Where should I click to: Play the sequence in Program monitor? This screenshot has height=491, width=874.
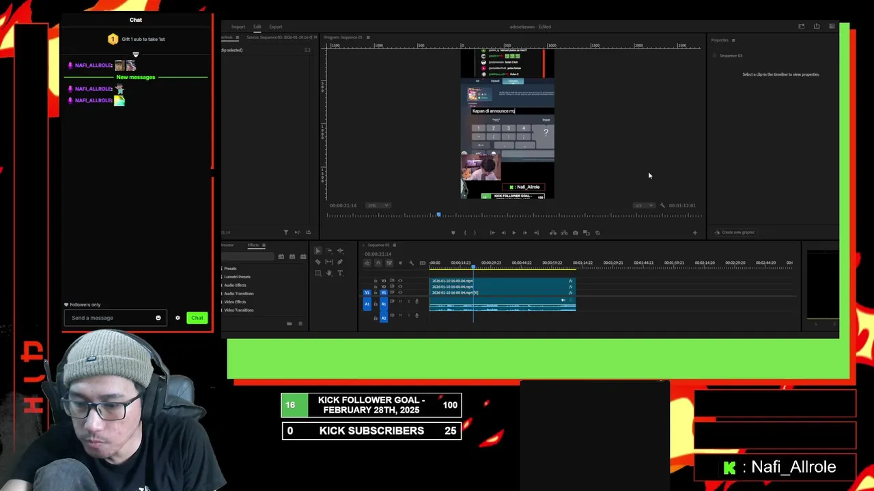click(514, 233)
